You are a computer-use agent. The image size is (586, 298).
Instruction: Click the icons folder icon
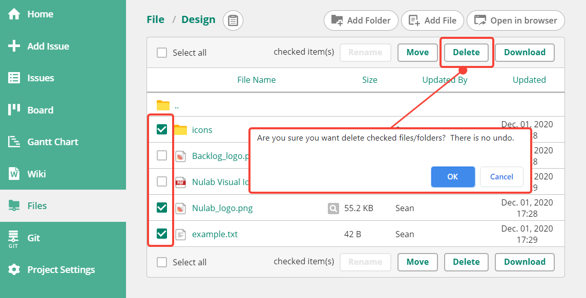point(180,130)
